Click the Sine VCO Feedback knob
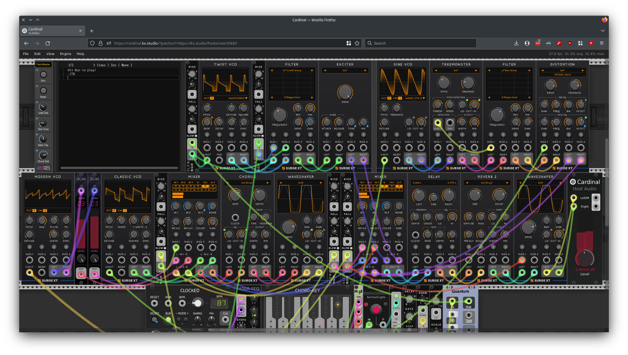628x355 pixels. [x=397, y=108]
